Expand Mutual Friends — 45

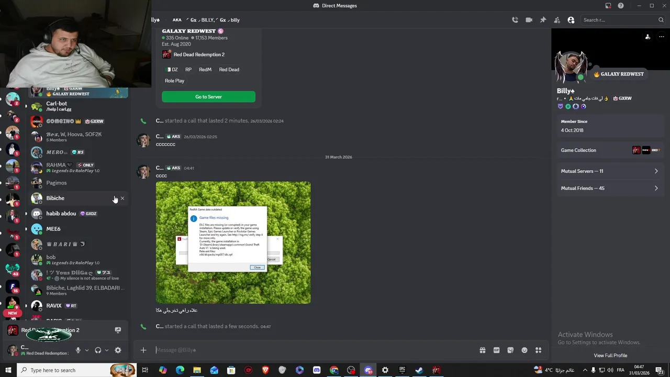tap(609, 188)
